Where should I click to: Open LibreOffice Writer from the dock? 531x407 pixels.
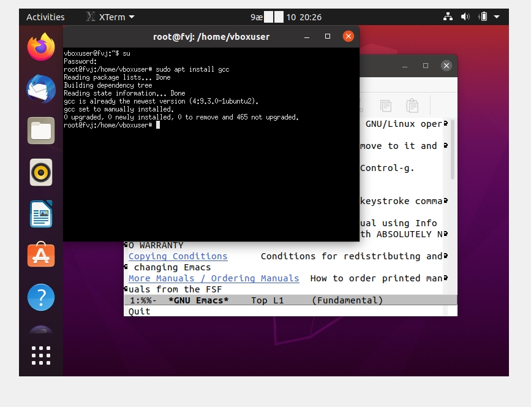[x=41, y=214]
